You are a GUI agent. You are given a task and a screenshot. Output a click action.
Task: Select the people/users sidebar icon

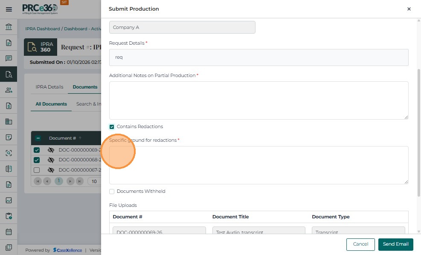tap(9, 90)
